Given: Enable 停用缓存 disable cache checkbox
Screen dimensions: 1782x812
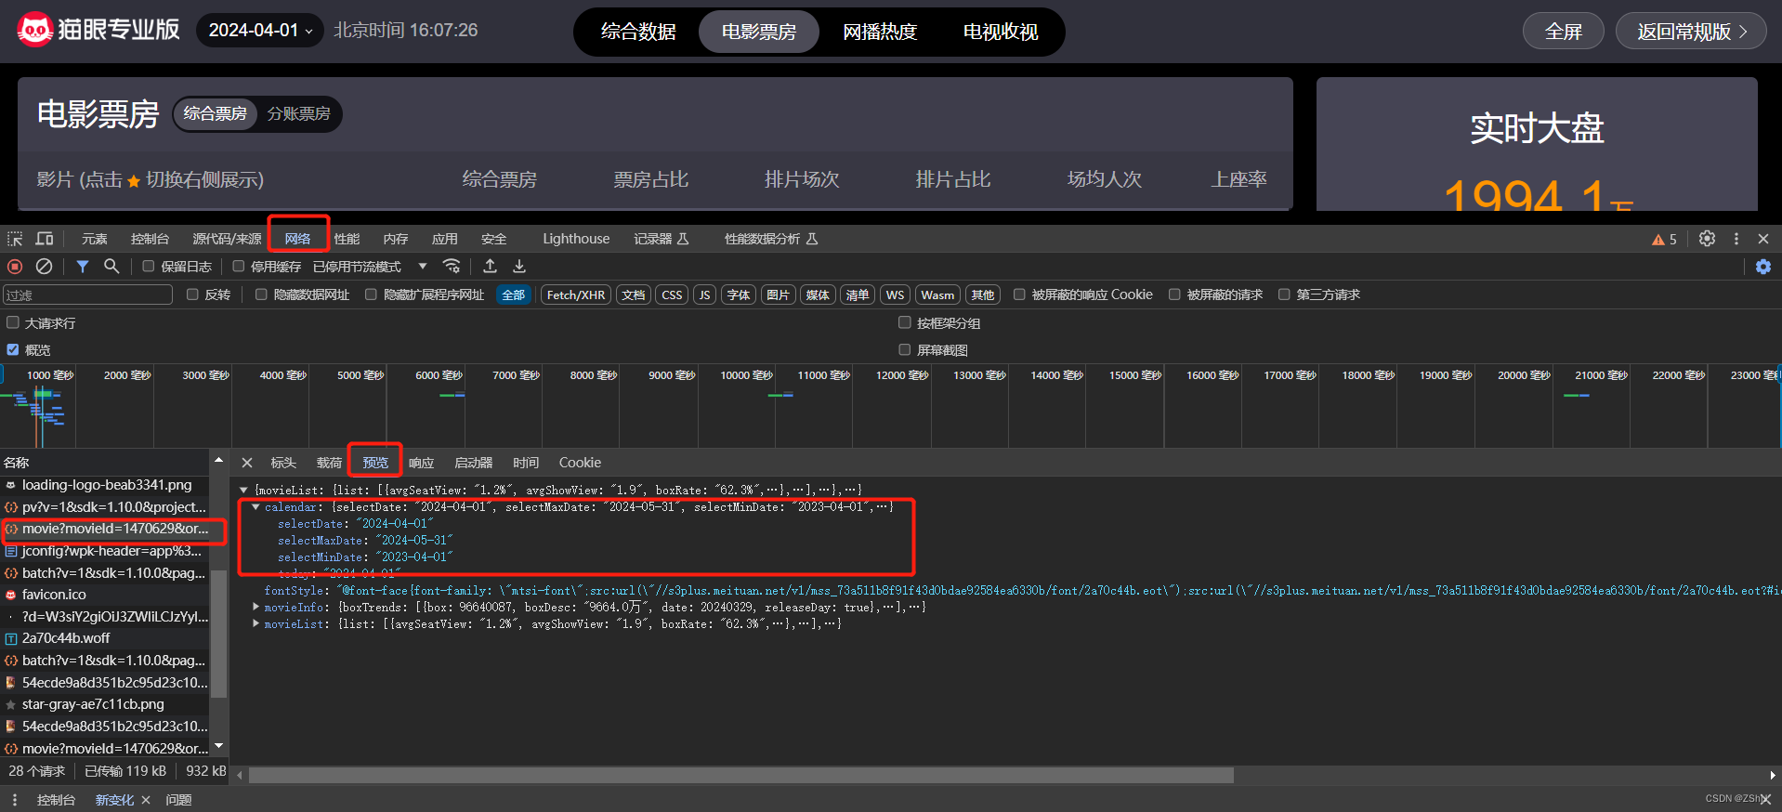Looking at the screenshot, I should [x=238, y=267].
